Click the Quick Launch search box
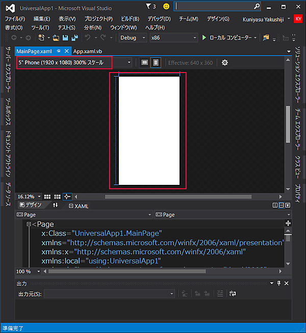Screen dimensions: 306x333 pyautogui.click(x=214, y=7)
